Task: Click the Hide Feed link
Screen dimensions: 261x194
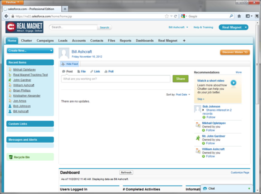Action: (72, 64)
